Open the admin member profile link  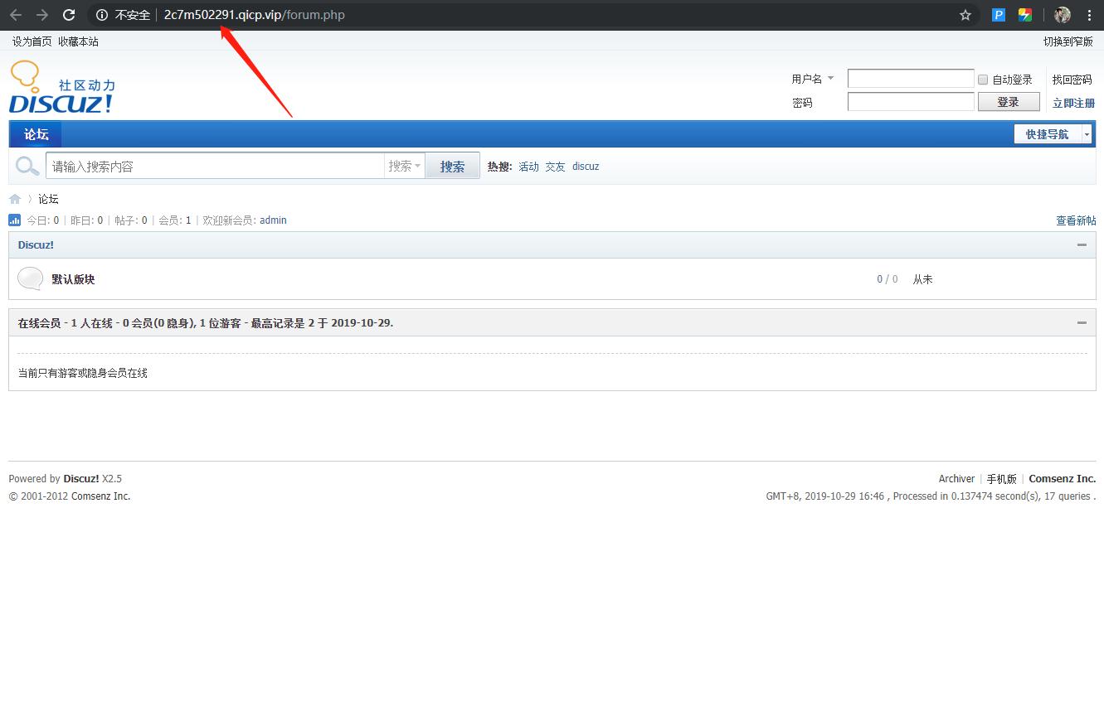tap(273, 220)
